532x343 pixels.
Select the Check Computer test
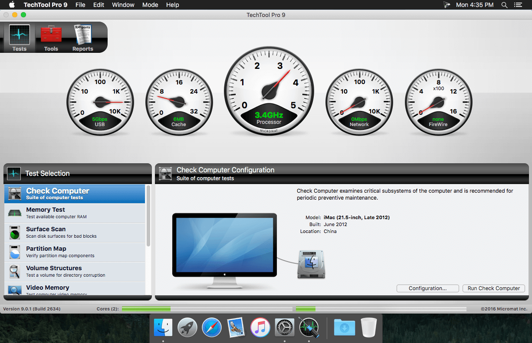pyautogui.click(x=75, y=194)
